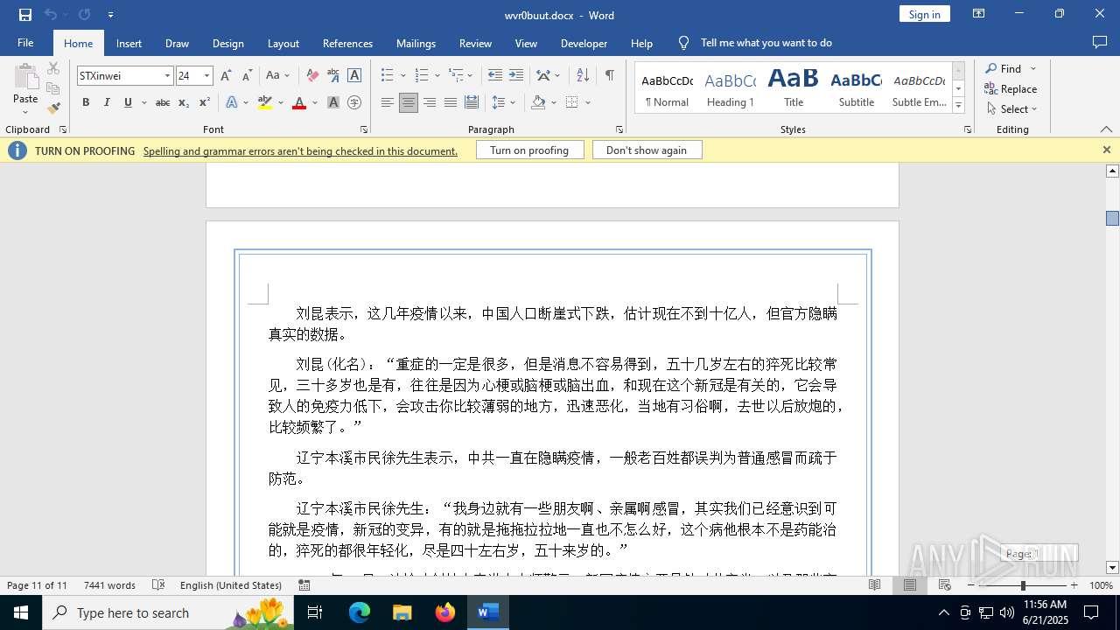The height and width of the screenshot is (630, 1120).
Task: Open the Ribbon Display Options icon
Action: tap(979, 14)
